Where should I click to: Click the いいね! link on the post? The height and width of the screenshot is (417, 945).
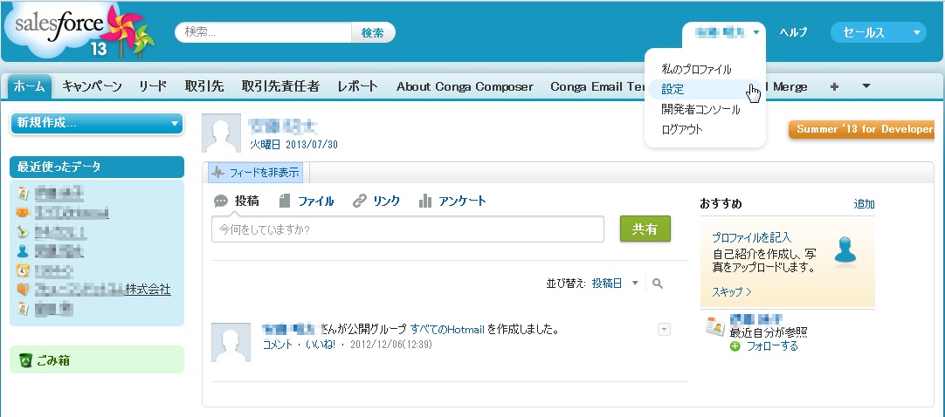tap(320, 345)
